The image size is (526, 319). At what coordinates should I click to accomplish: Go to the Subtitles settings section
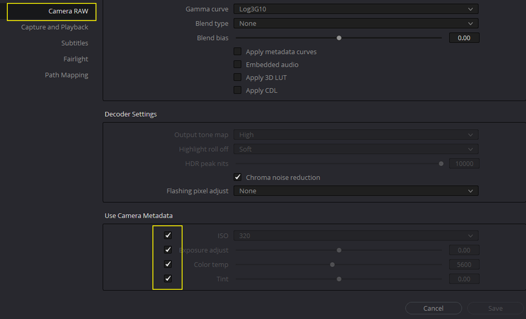point(75,43)
